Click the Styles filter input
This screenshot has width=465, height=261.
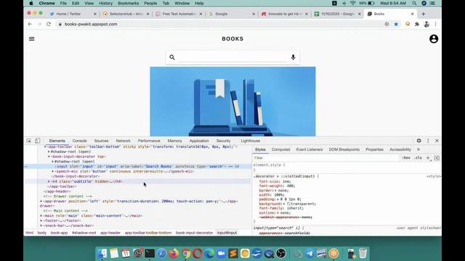click(325, 158)
